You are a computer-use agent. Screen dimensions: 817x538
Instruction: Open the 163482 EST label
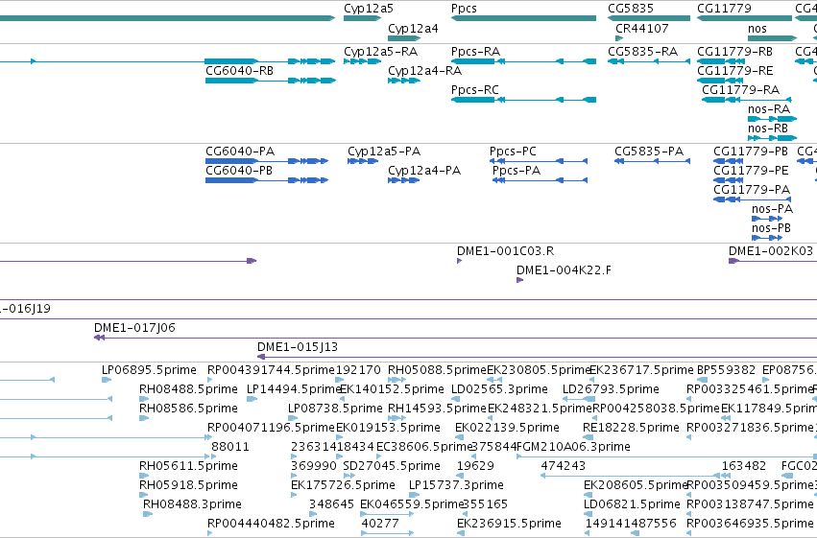(743, 466)
